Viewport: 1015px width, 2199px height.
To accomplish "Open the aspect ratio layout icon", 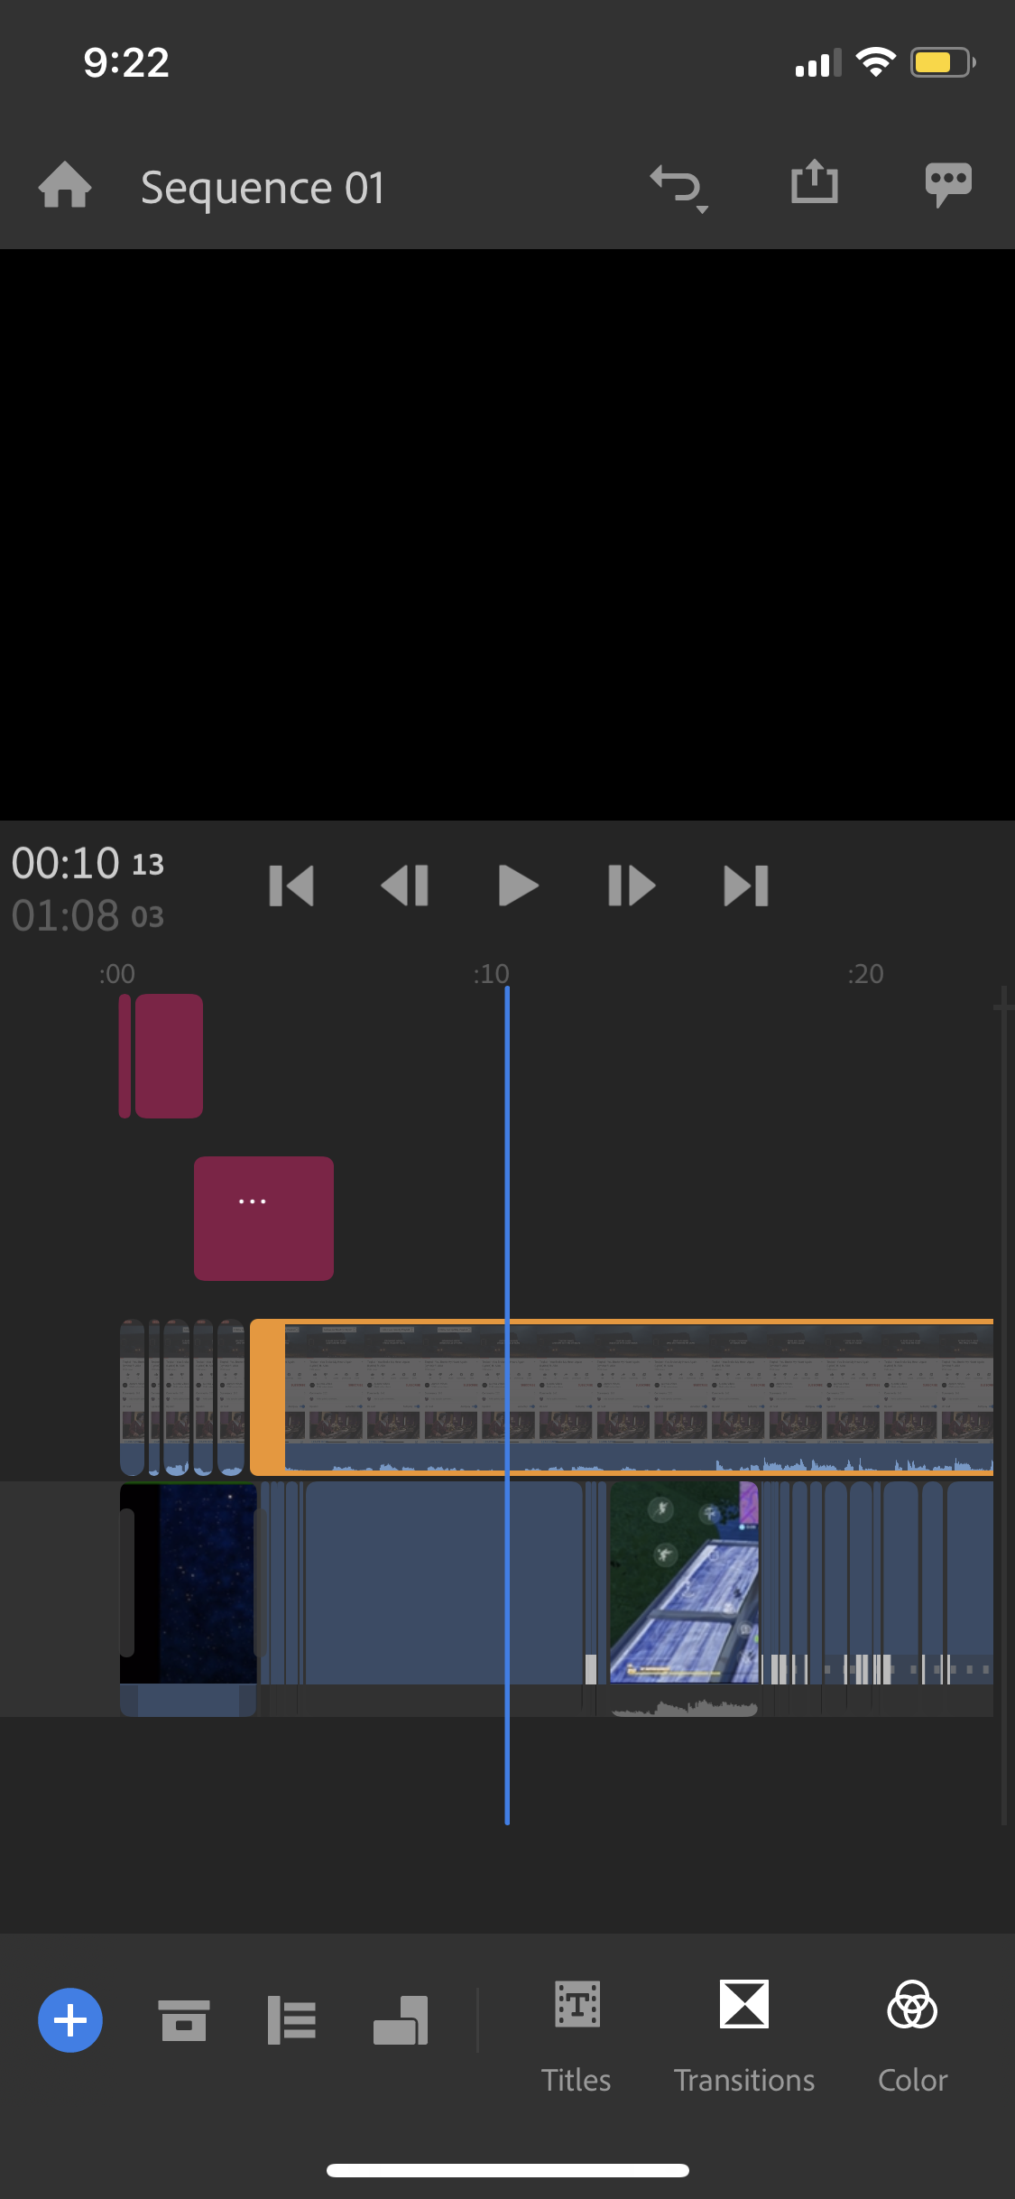I will point(401,2020).
